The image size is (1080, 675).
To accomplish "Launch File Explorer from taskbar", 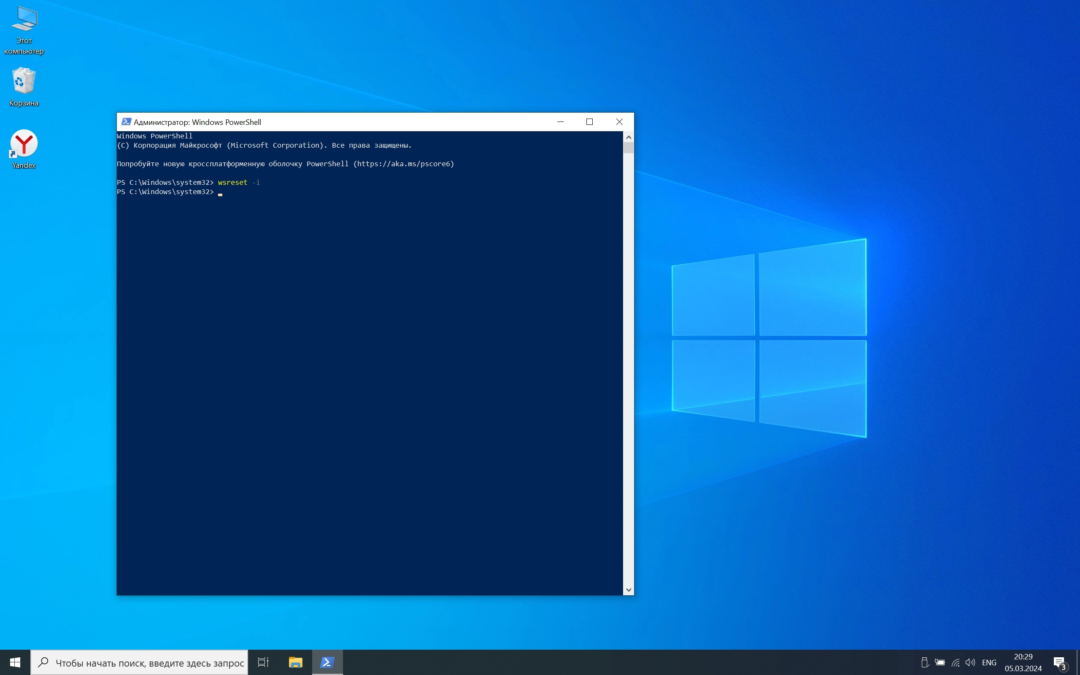I will pos(295,662).
